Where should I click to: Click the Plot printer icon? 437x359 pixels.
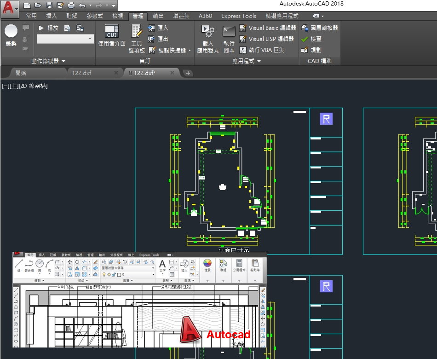coord(71,5)
